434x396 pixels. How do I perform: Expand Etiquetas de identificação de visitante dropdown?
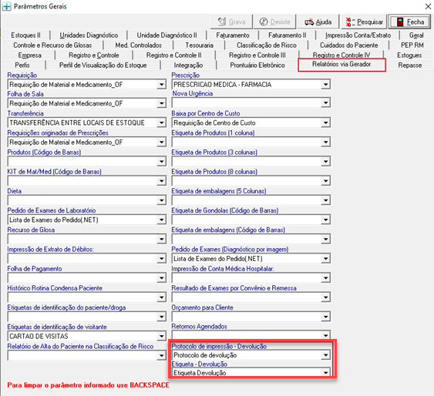point(161,336)
